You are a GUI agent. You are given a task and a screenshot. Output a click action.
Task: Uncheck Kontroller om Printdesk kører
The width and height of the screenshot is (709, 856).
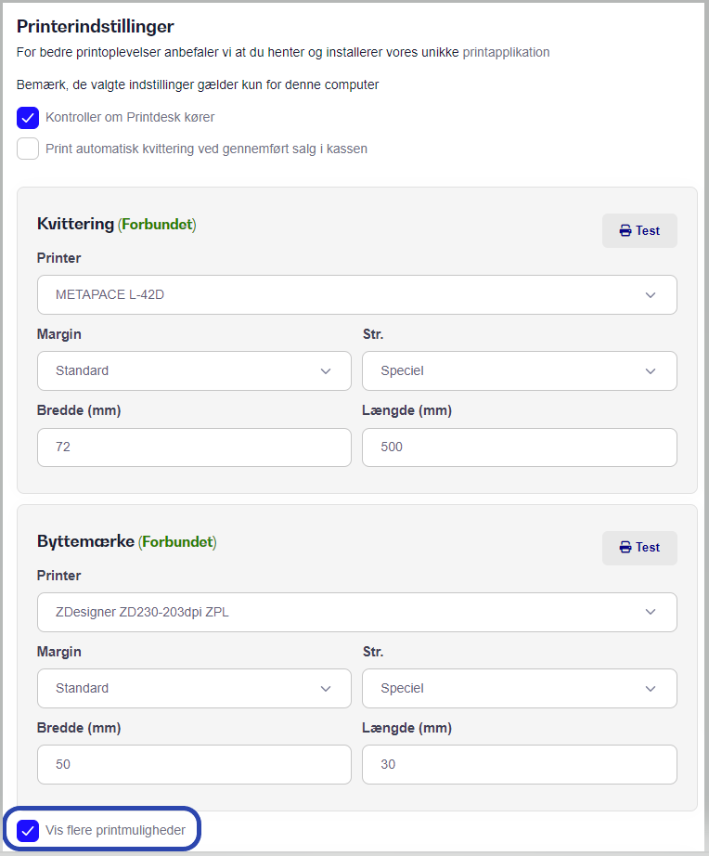28,117
